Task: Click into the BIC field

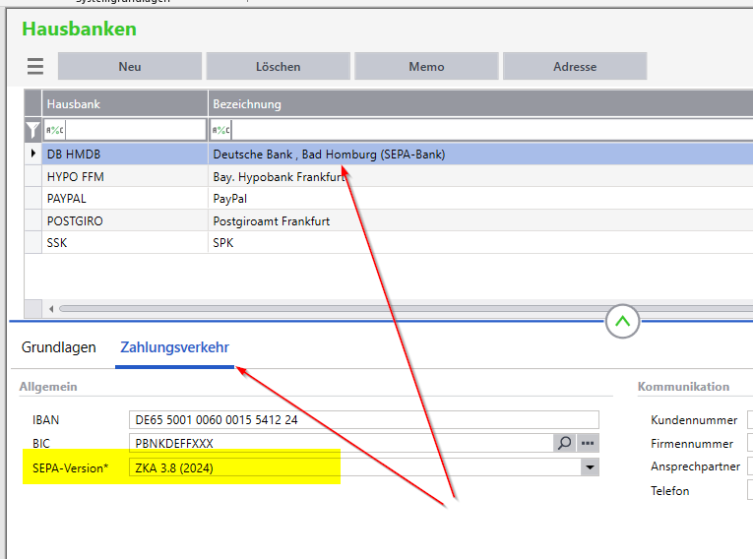Action: pyautogui.click(x=341, y=443)
